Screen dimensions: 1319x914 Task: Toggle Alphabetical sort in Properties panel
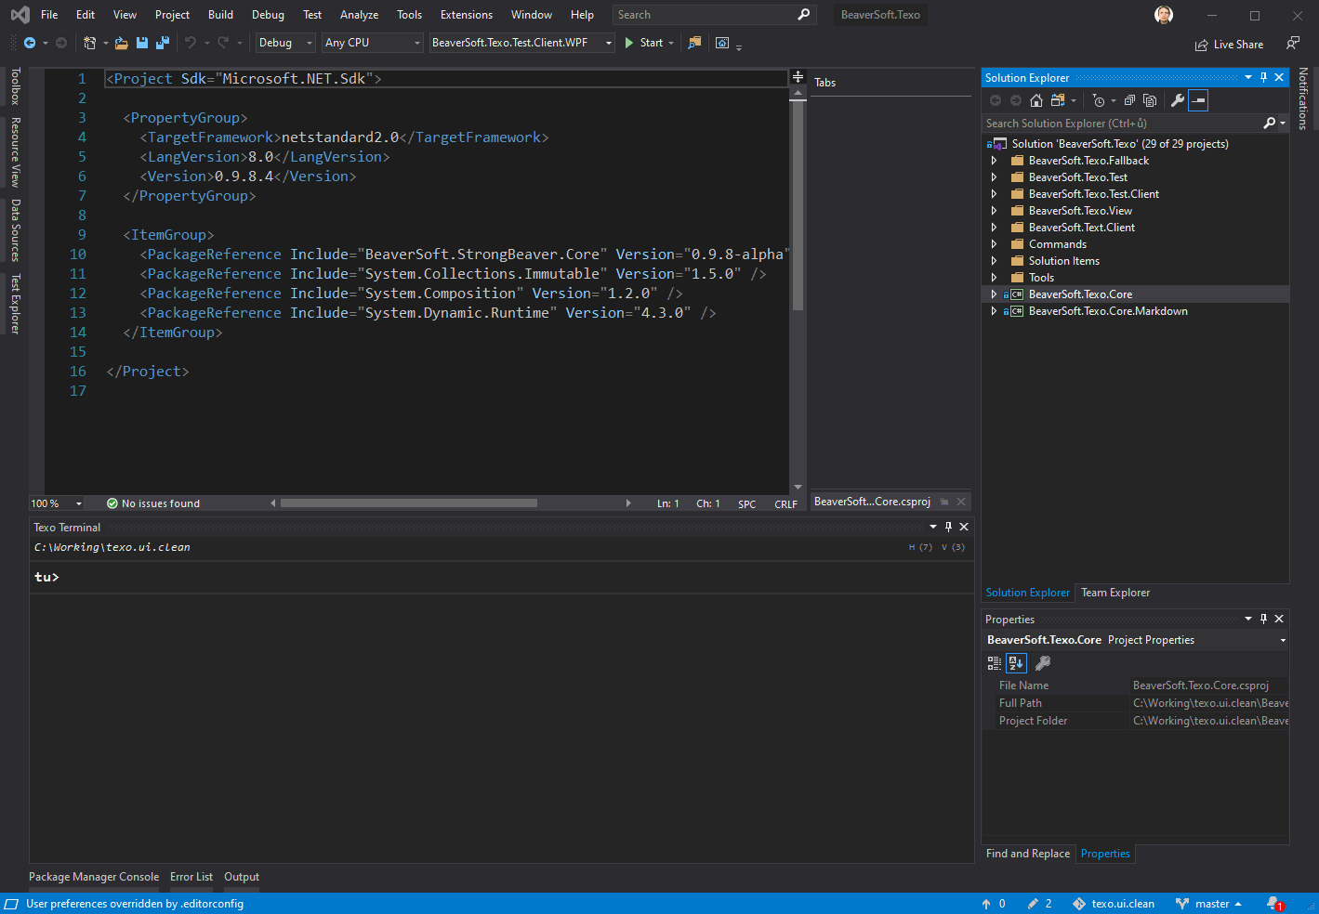coord(1016,663)
